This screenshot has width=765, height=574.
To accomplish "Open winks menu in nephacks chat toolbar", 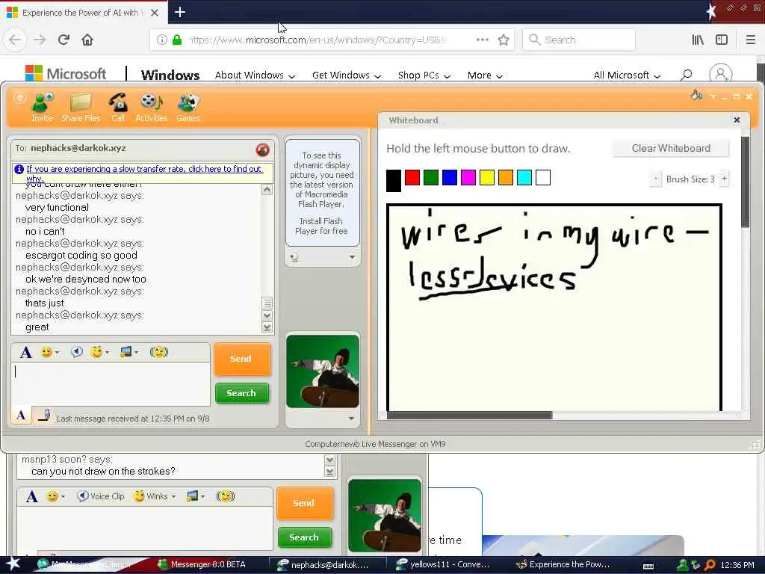I will [x=99, y=352].
